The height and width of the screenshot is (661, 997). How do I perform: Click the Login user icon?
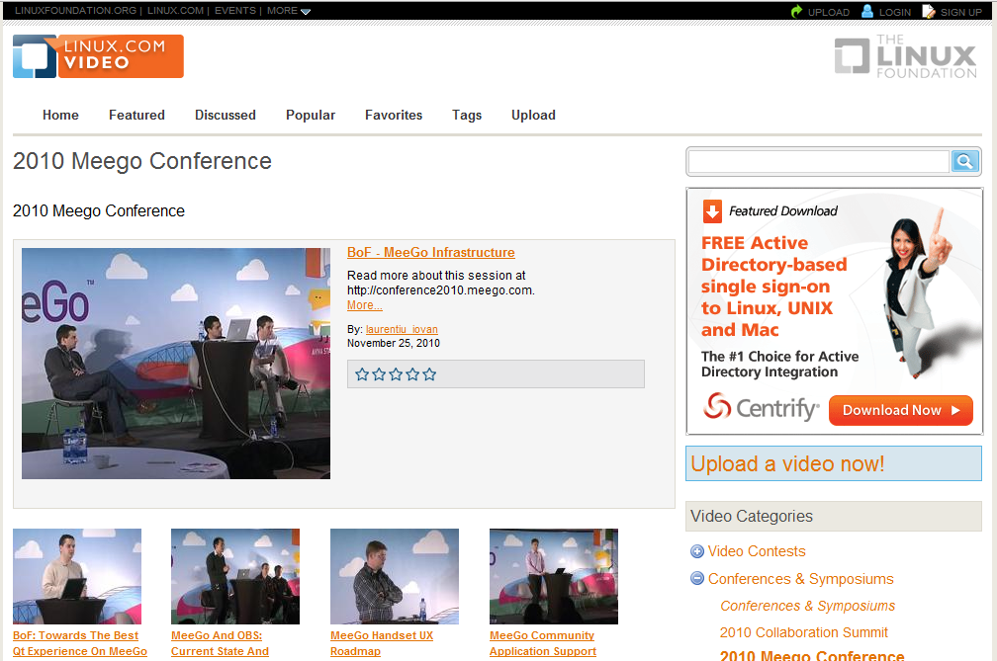pos(867,12)
